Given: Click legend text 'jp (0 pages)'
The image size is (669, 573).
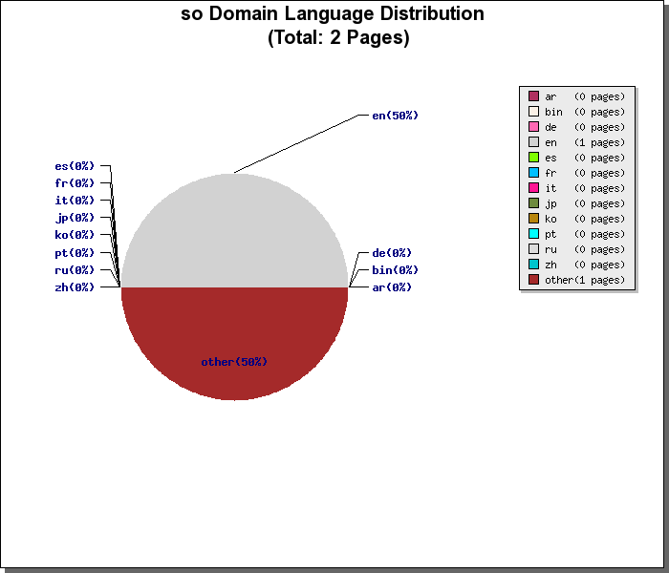Looking at the screenshot, I should pos(585,203).
